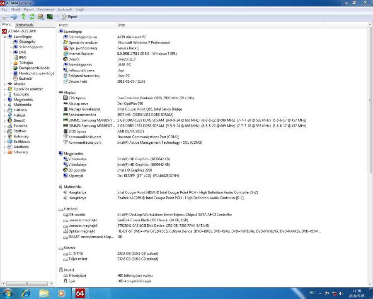373x299 pixels.
Task: Click the Képernyő monitor icon
Action: pos(65,176)
